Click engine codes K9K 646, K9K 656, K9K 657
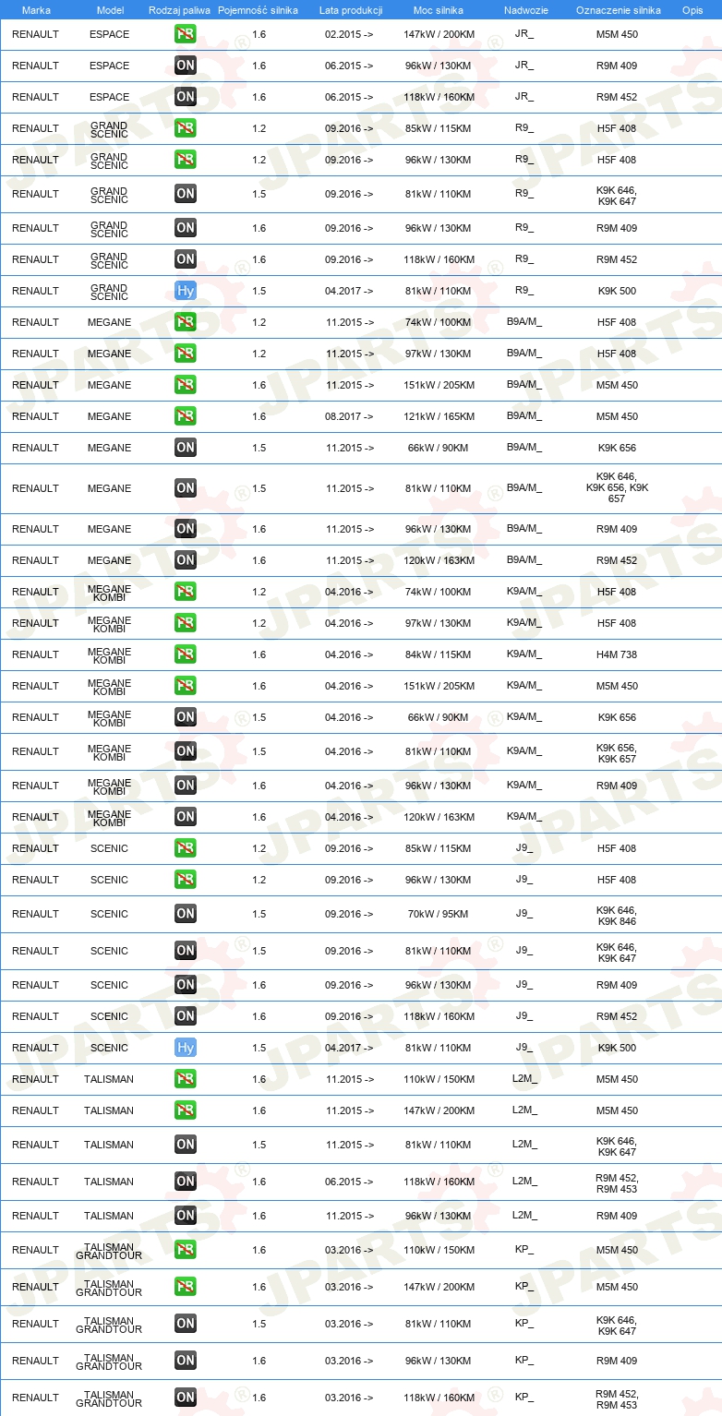This screenshot has height=1416, width=722. tap(617, 488)
